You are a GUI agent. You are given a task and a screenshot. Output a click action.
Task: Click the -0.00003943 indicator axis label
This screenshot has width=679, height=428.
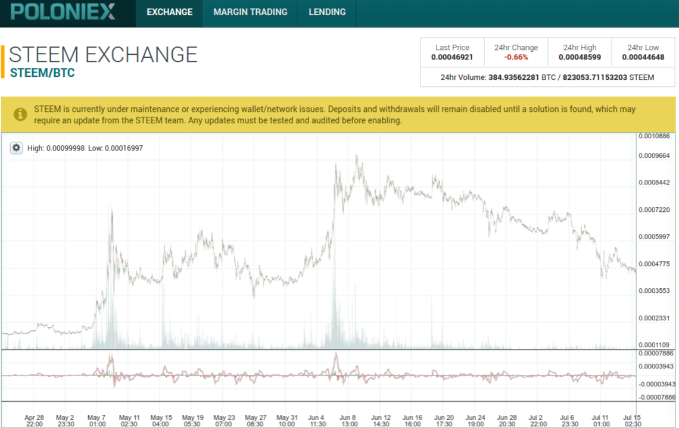[x=656, y=384]
